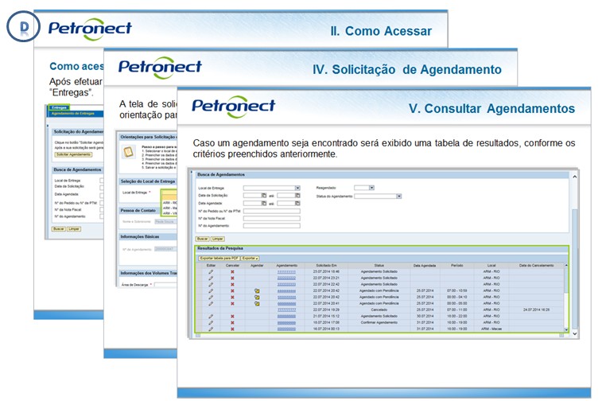This screenshot has height=401, width=606.
Task: Click the Nº da Nota Fiscal input field
Action: pyautogui.click(x=272, y=219)
